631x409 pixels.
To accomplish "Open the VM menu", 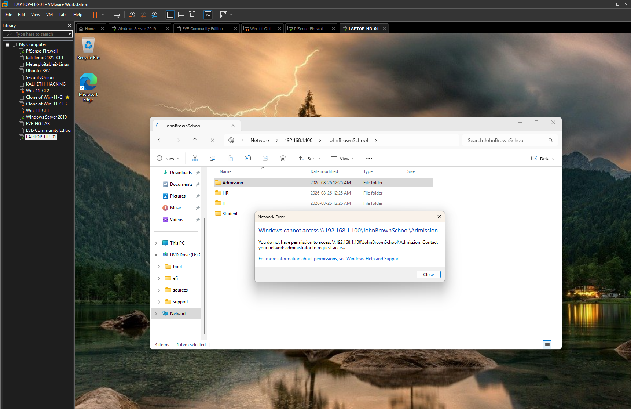I will pyautogui.click(x=49, y=15).
